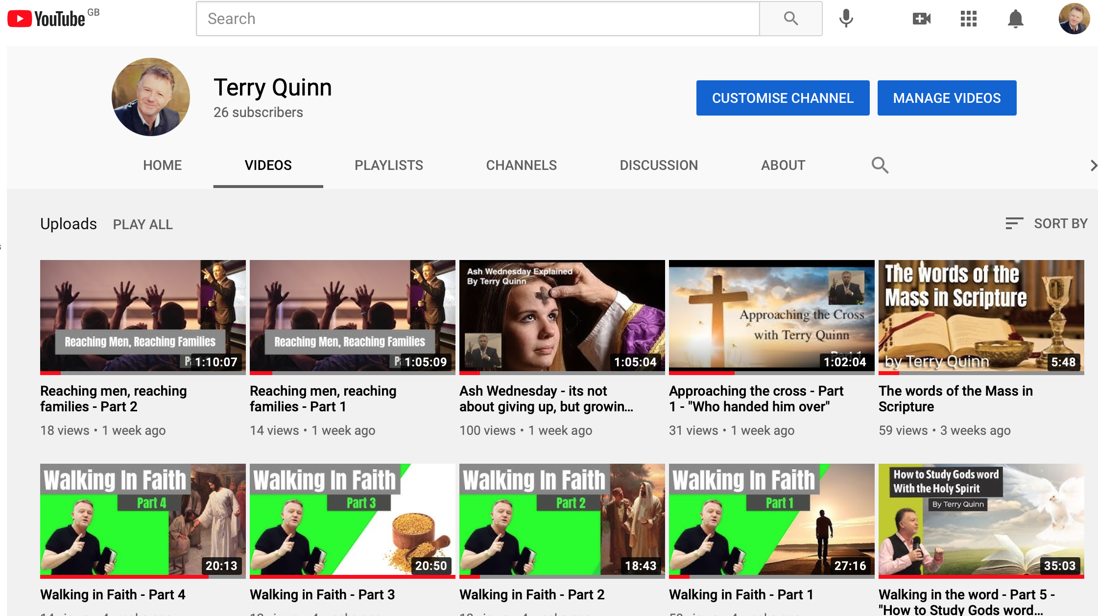Click the Play All link
This screenshot has height=616, width=1098.
click(143, 224)
